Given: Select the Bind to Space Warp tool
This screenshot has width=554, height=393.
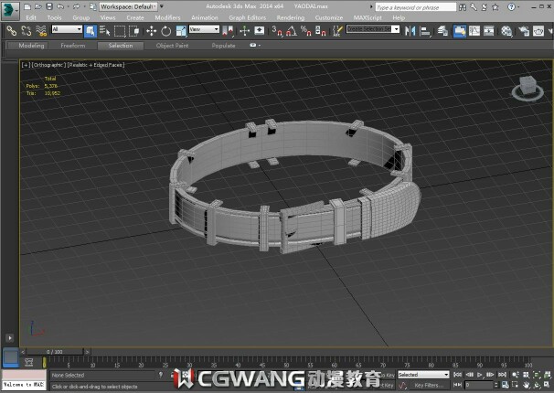Looking at the screenshot, I should coord(41,31).
